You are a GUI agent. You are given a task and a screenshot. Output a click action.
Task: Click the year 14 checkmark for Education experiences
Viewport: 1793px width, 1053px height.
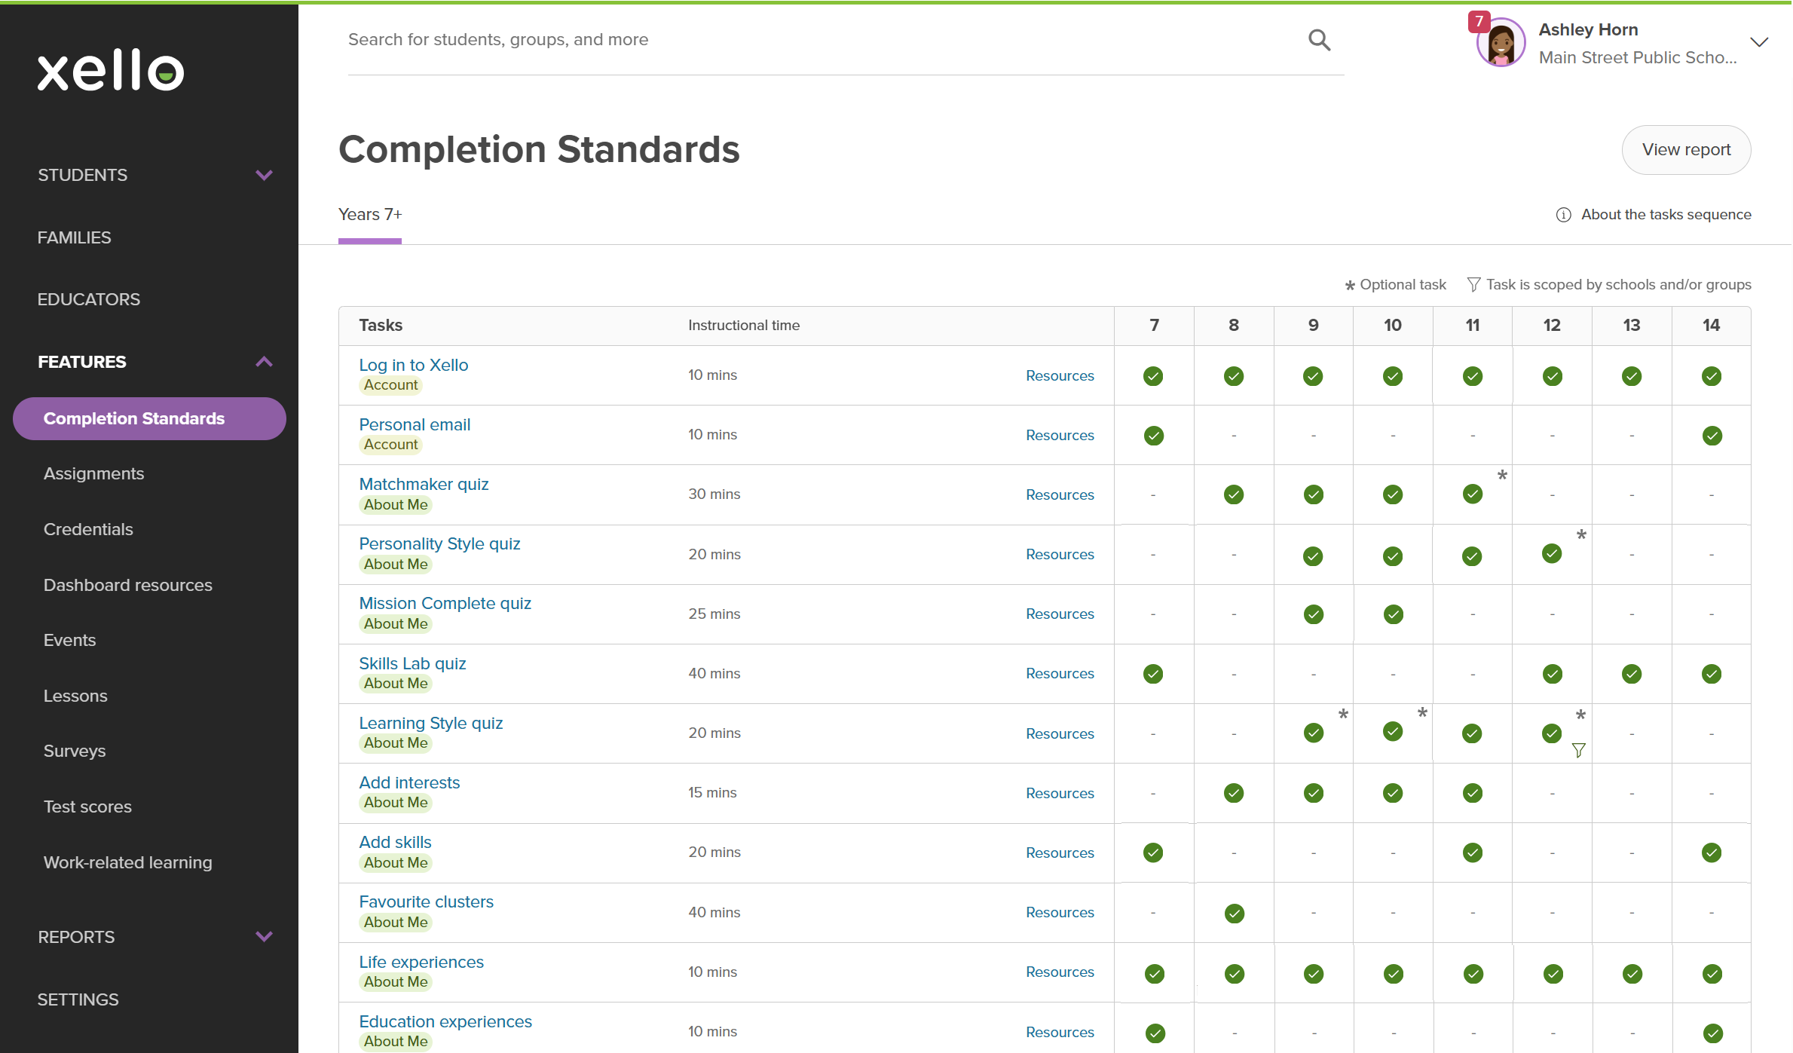pos(1712,1033)
